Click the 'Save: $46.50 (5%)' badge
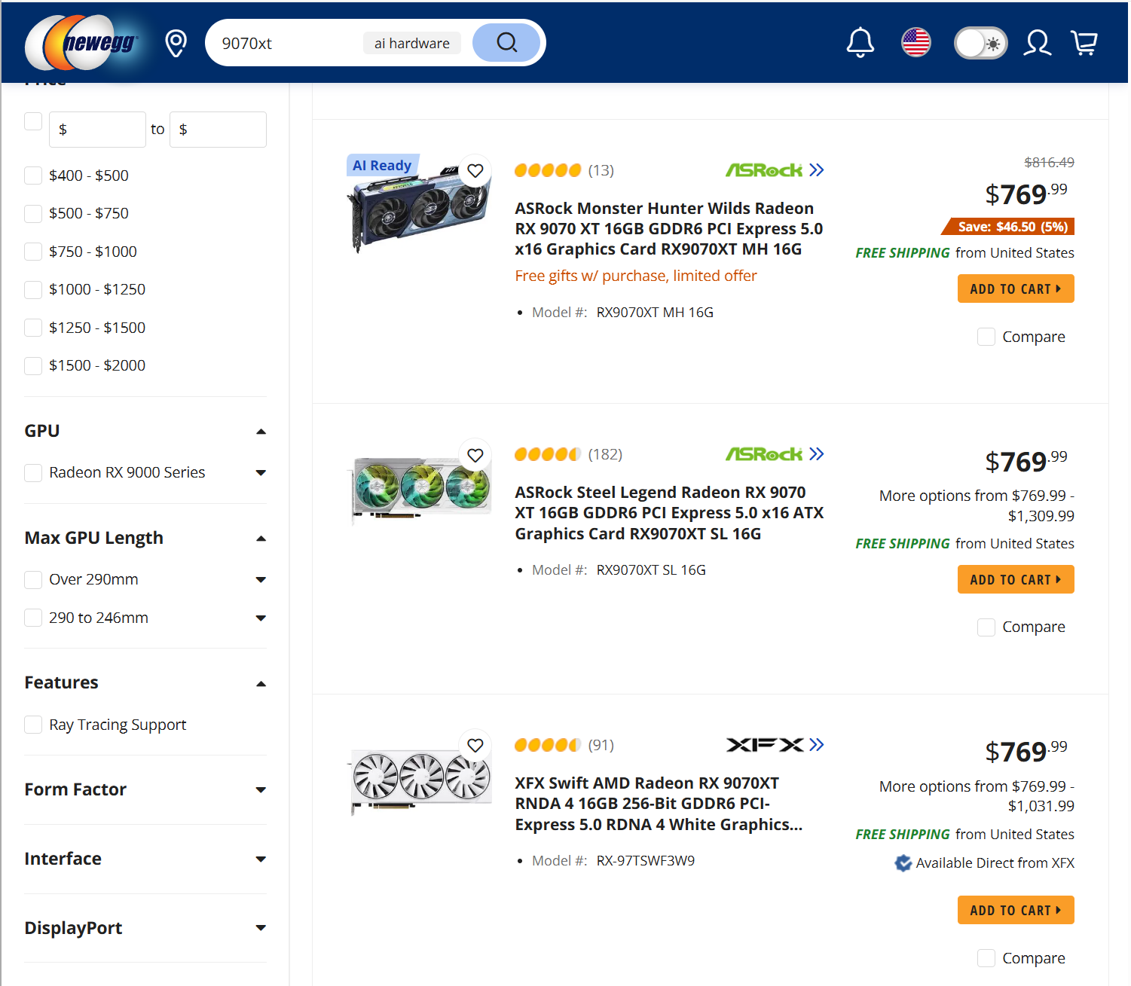 (1008, 227)
